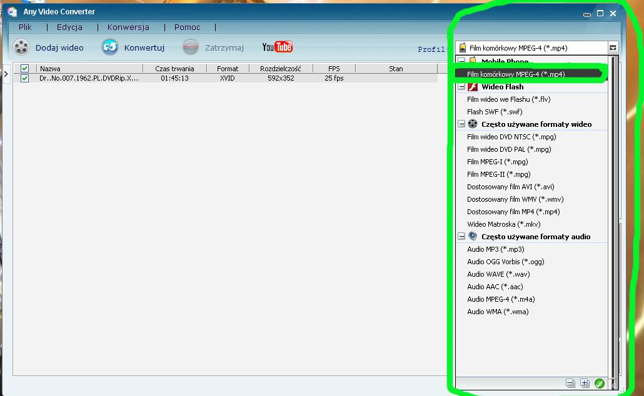Click the 592x352 resolution cell

click(x=281, y=78)
